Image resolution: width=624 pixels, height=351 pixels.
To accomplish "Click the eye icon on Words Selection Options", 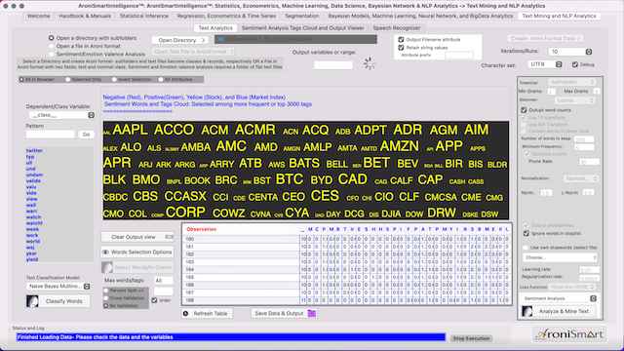I will pos(105,253).
